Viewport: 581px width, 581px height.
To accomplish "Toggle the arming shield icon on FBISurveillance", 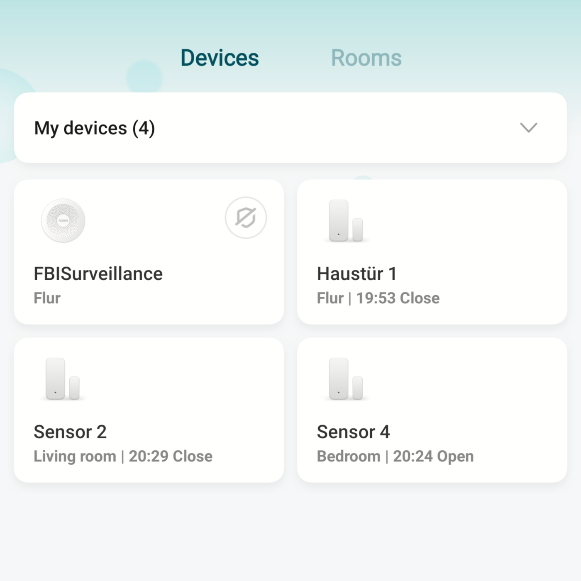I will pos(246,217).
